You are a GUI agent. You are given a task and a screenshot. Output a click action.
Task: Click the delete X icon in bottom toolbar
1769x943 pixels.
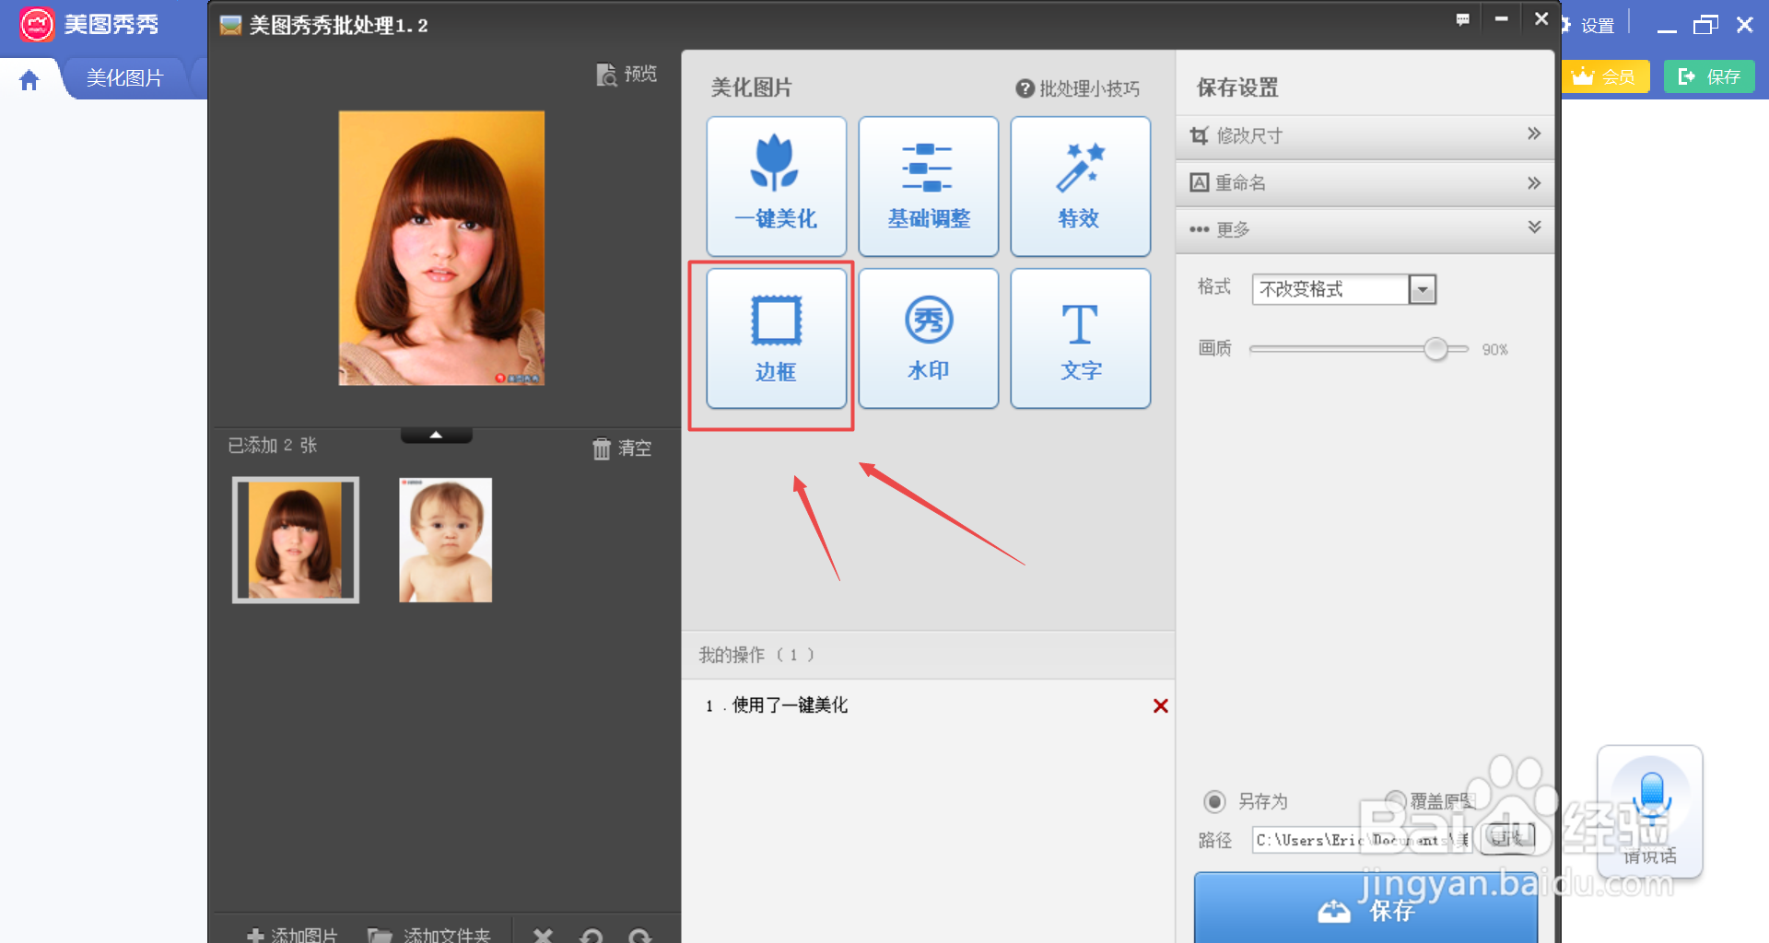point(544,936)
